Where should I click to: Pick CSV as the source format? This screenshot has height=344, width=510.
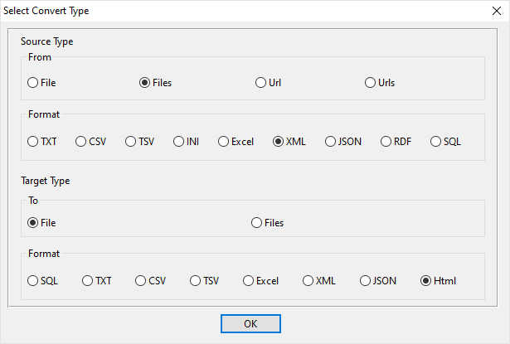pos(81,142)
